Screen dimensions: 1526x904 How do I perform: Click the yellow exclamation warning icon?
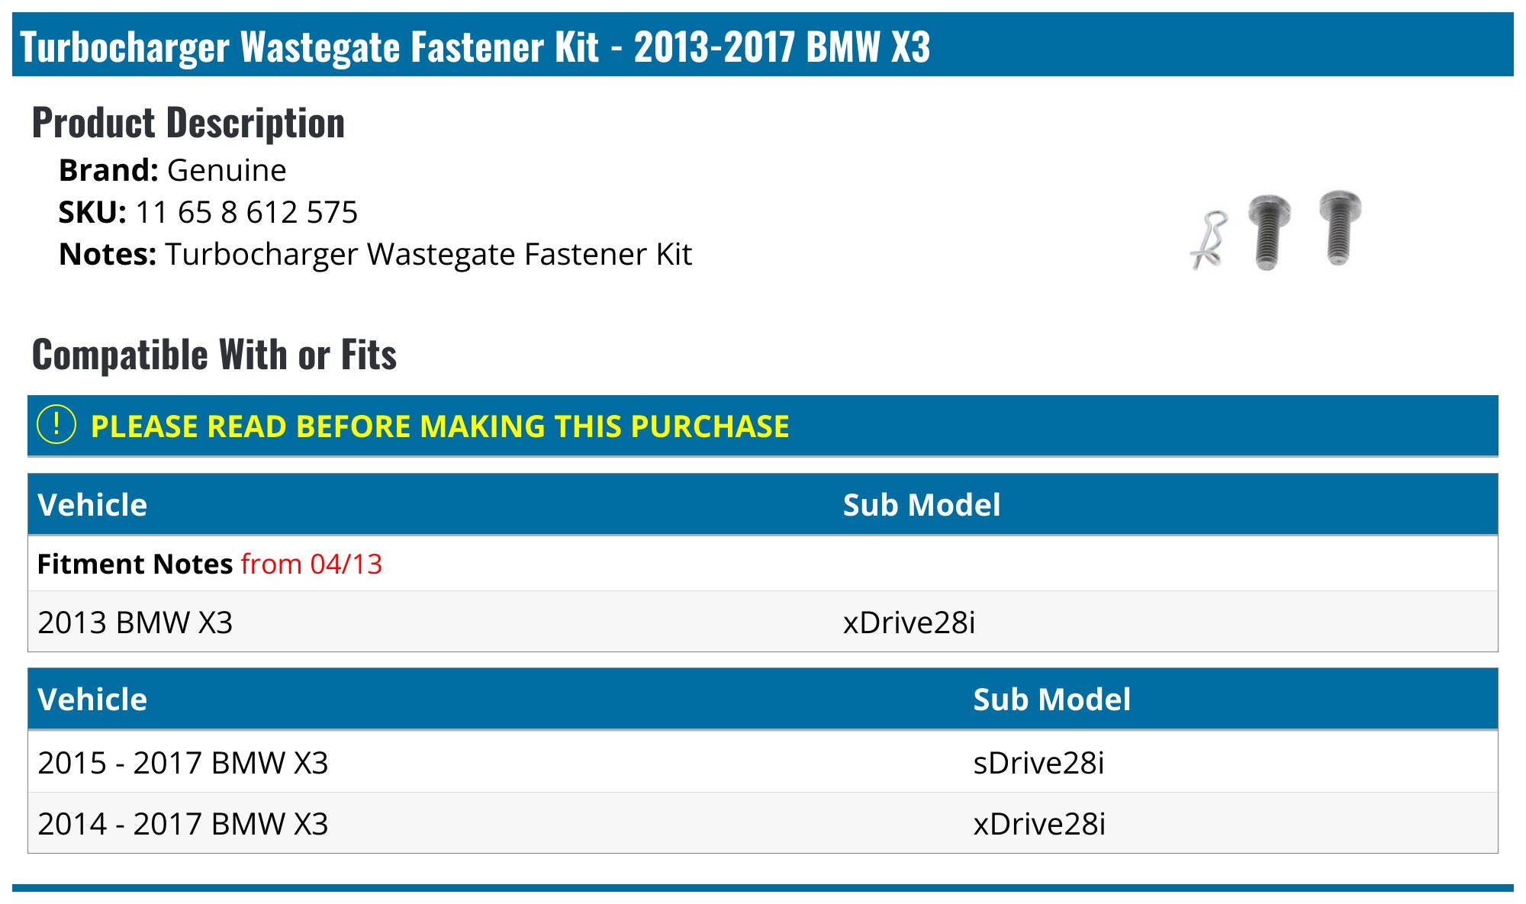point(56,425)
